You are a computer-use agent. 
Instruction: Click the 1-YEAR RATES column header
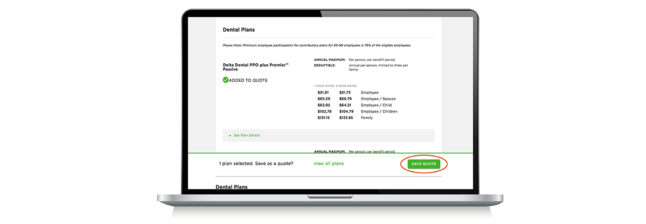tap(324, 86)
